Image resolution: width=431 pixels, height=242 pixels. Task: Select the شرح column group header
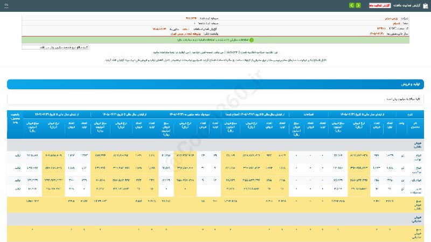(x=410, y=114)
